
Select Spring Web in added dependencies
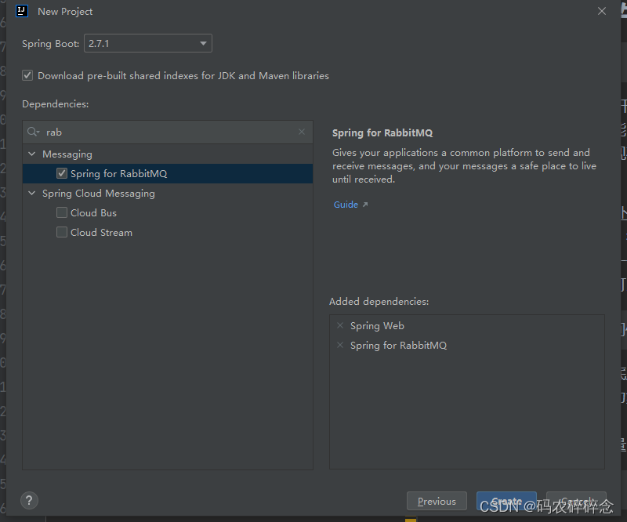click(x=377, y=325)
